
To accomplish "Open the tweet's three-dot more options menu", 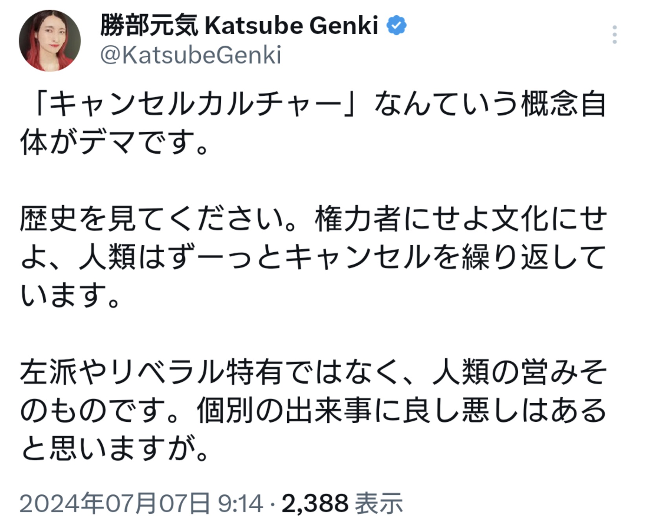I will [615, 35].
